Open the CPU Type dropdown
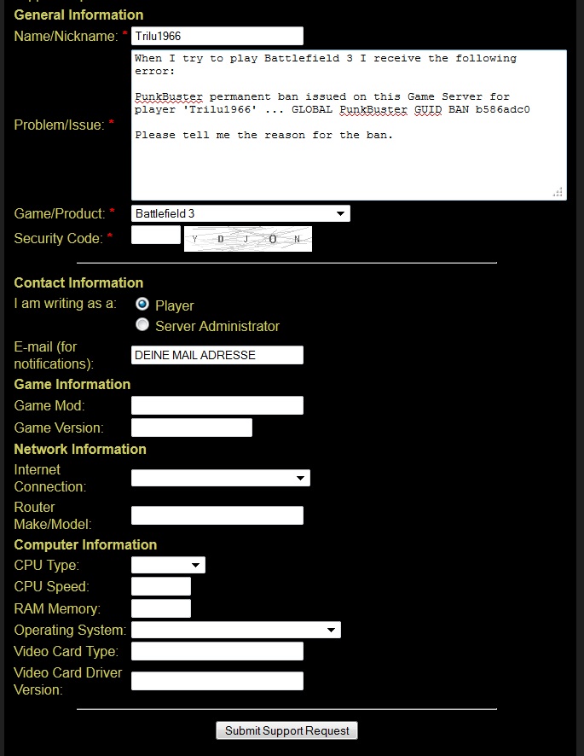584x756 pixels. 168,565
